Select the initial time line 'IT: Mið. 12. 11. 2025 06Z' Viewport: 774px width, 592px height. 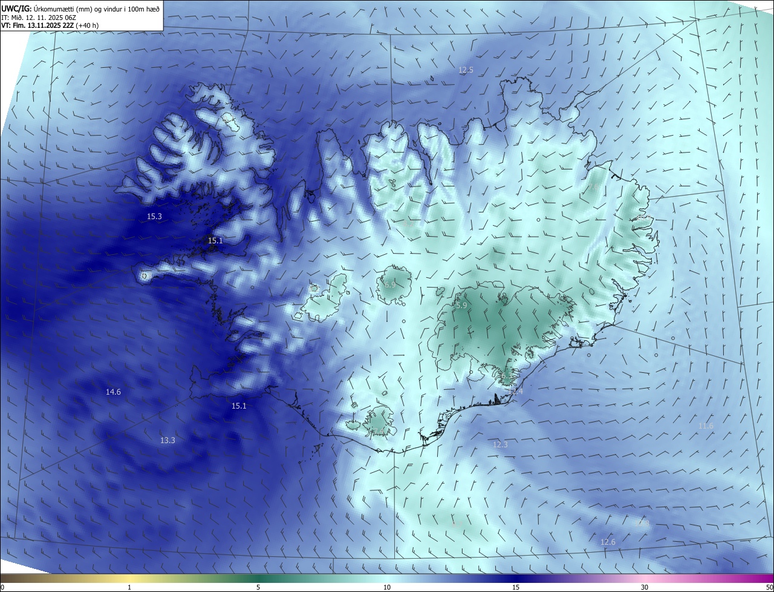(38, 18)
